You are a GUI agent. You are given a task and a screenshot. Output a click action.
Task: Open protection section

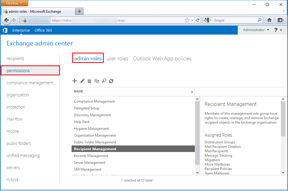coord(16,107)
